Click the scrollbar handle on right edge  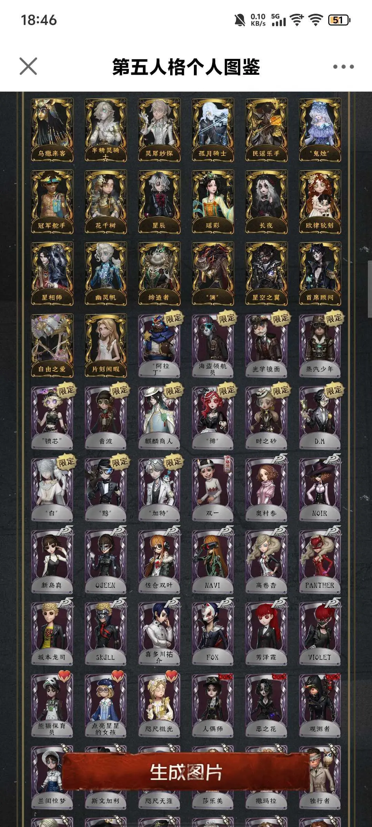tap(370, 289)
